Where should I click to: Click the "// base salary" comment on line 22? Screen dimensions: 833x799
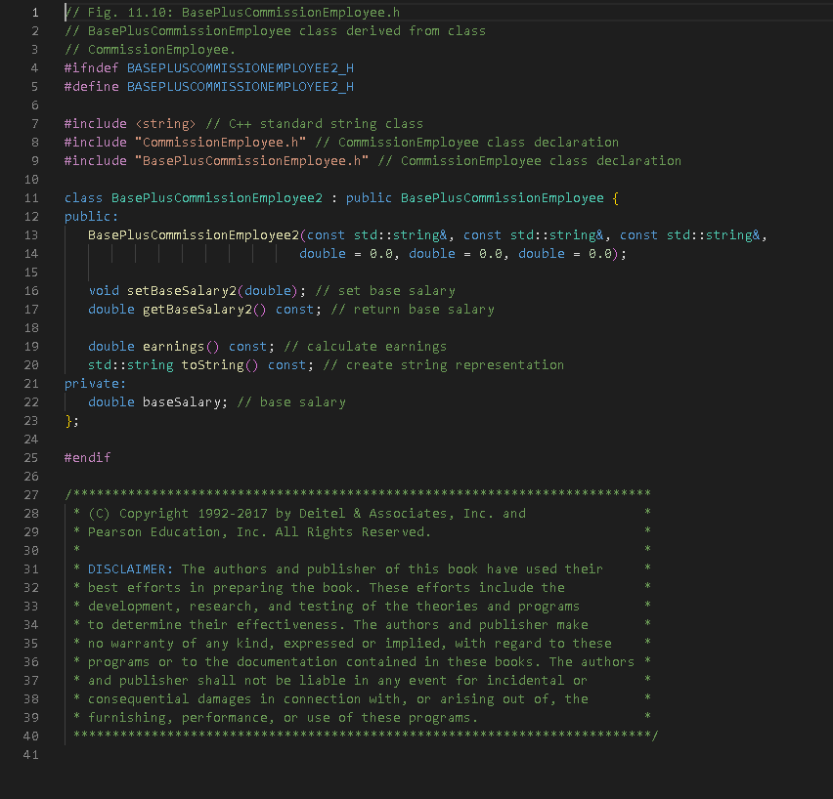coord(291,402)
